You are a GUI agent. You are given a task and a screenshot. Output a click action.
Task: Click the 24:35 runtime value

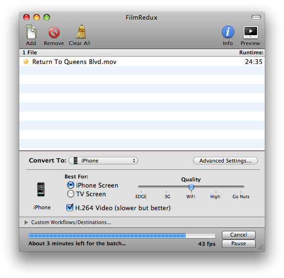point(254,62)
